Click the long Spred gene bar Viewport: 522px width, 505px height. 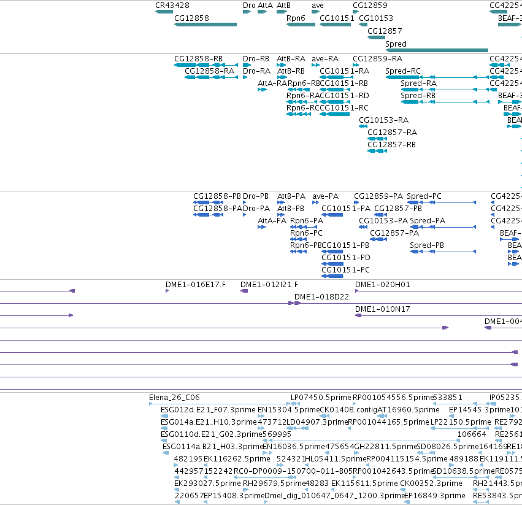coord(437,50)
